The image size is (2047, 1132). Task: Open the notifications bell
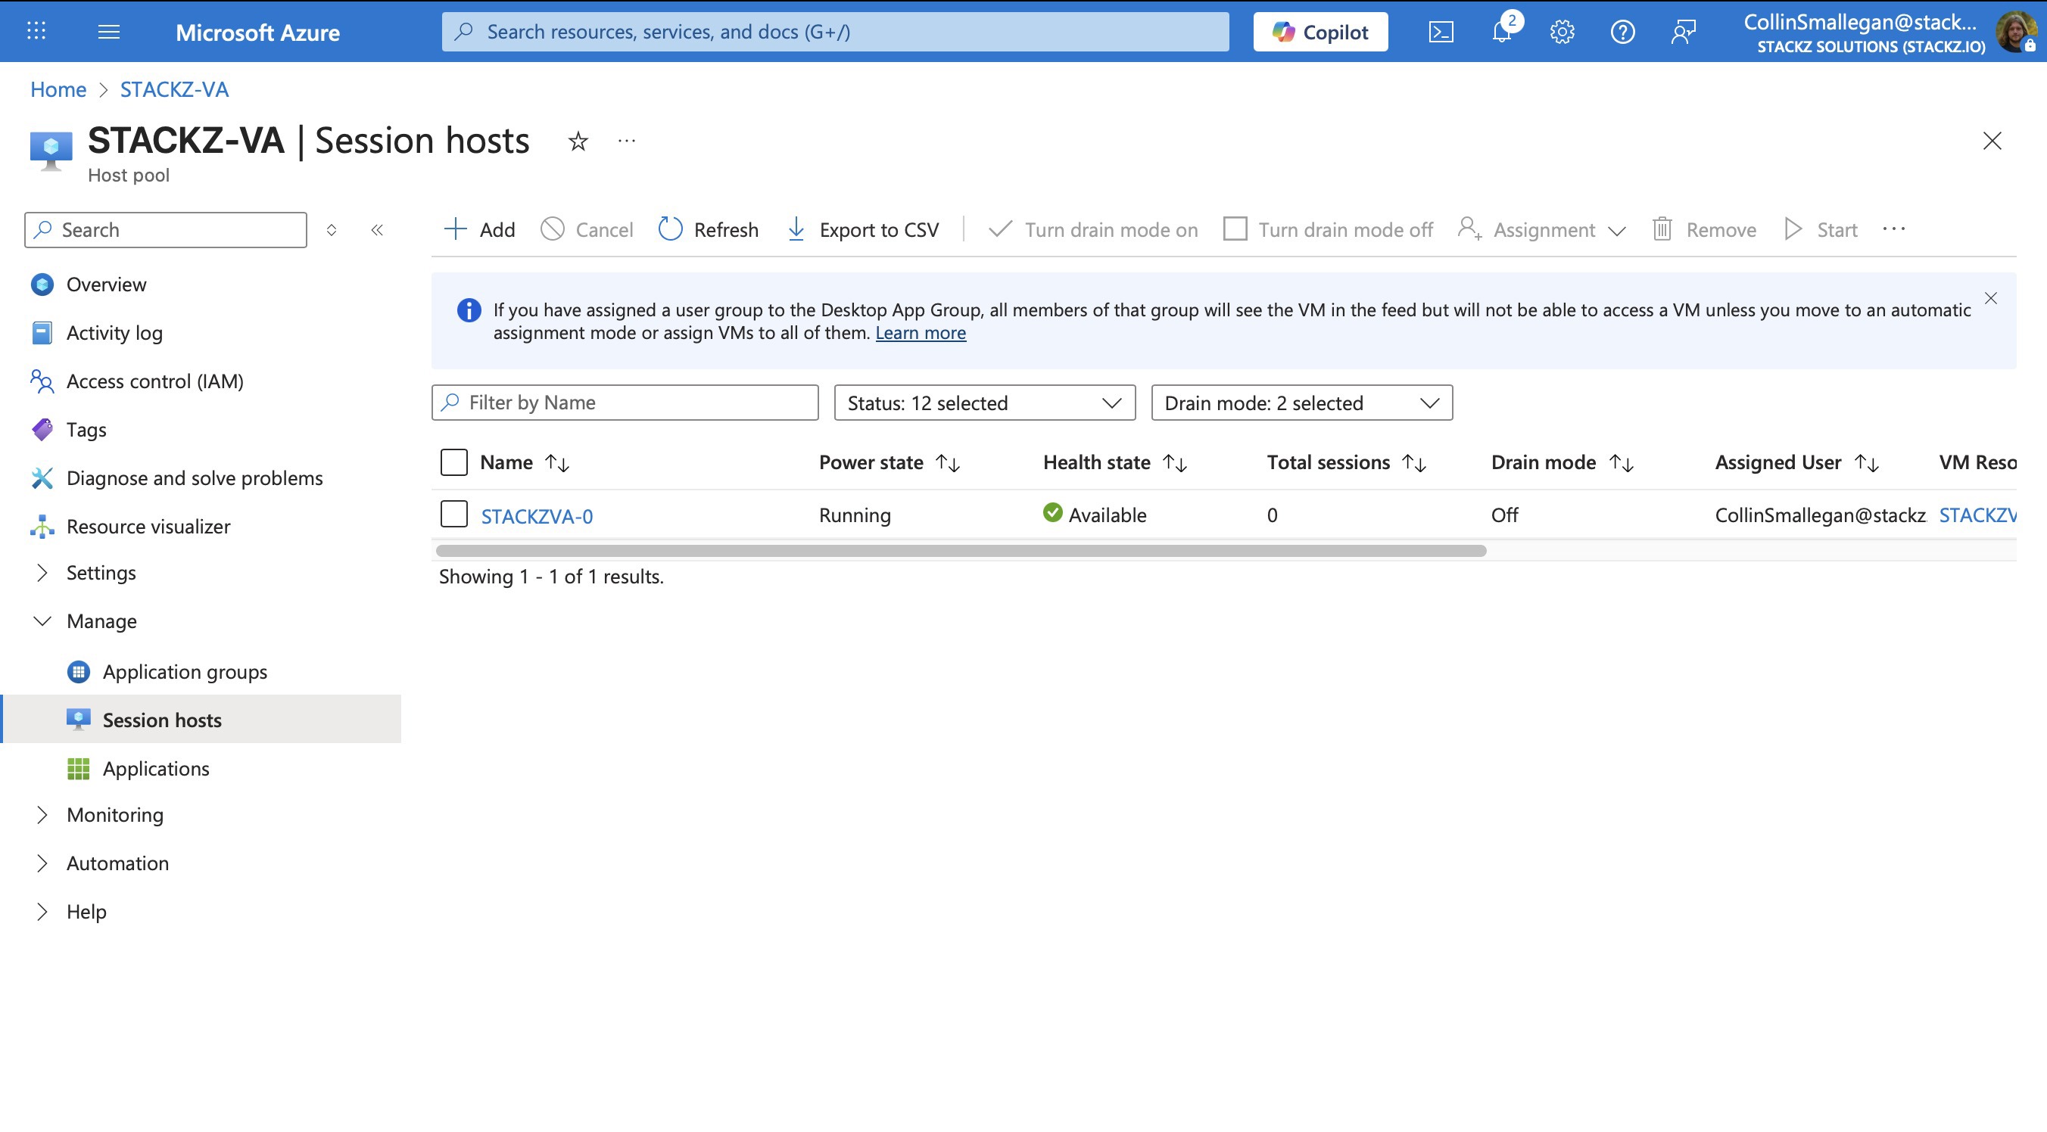(x=1503, y=30)
